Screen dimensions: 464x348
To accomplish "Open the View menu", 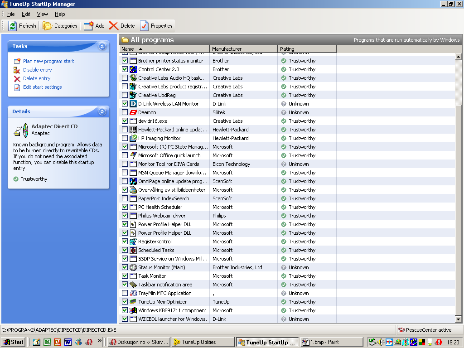I will [x=42, y=14].
